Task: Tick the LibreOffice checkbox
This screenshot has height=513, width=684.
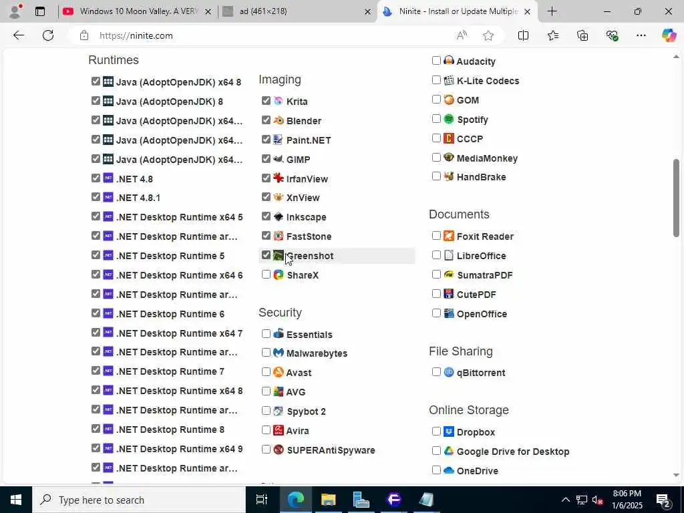Action: pyautogui.click(x=436, y=254)
